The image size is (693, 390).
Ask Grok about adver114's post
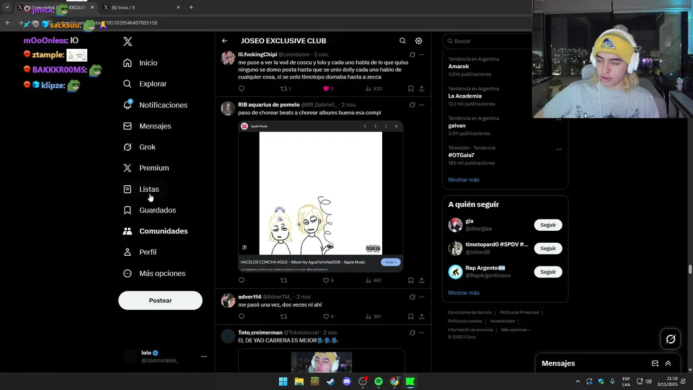(412, 297)
